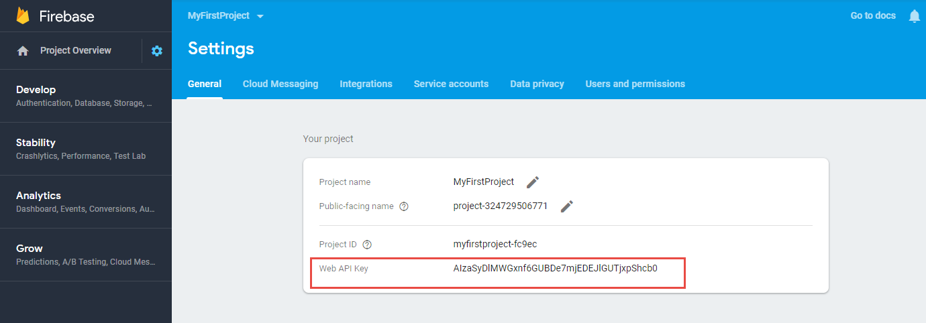This screenshot has width=926, height=323.
Task: Click the Predictions, A/B Testing subtitle
Action: [x=85, y=262]
